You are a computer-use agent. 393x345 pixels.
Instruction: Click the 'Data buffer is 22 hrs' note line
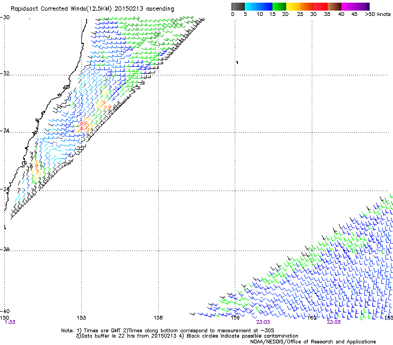point(187,336)
